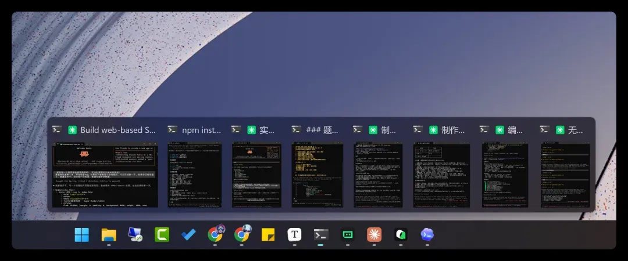Select the '制...' terminal preview thumbnail
This screenshot has height=261, width=628.
(378, 175)
